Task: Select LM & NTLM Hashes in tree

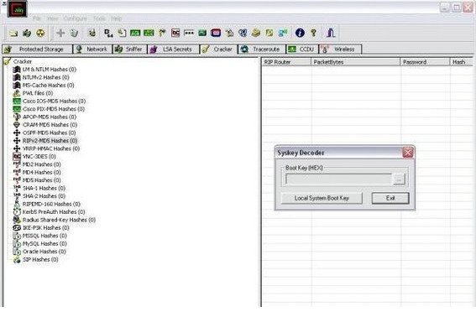Action: 50,70
